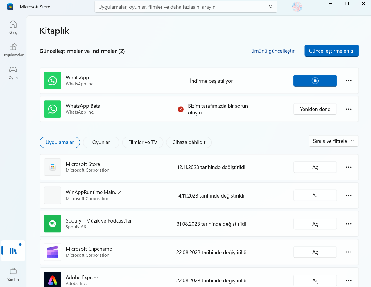Screen dimensions: 371x287
Task: Click 'Bizim tarafımızda bir sorun oluştu.' message
Action: [218, 109]
